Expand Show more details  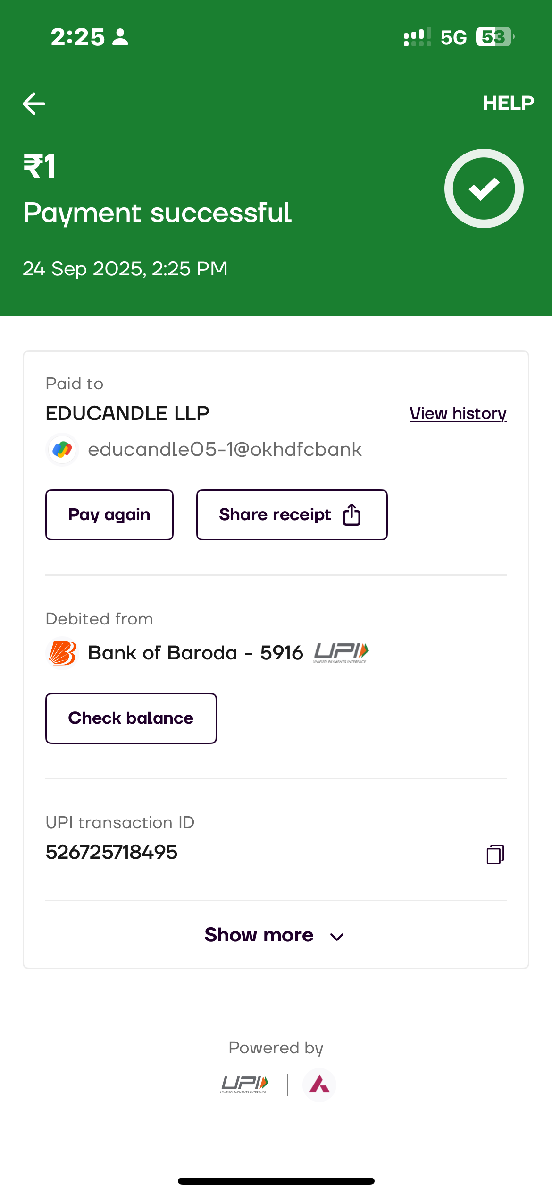(x=259, y=935)
